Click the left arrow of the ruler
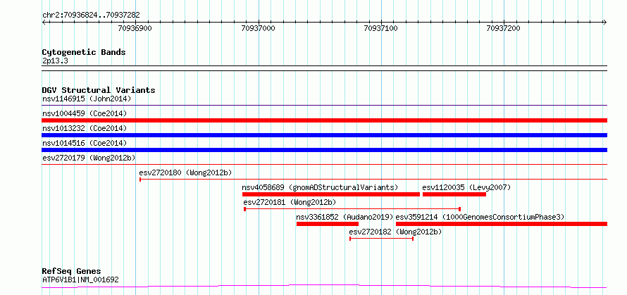Image resolution: width=627 pixels, height=295 pixels. [x=44, y=22]
